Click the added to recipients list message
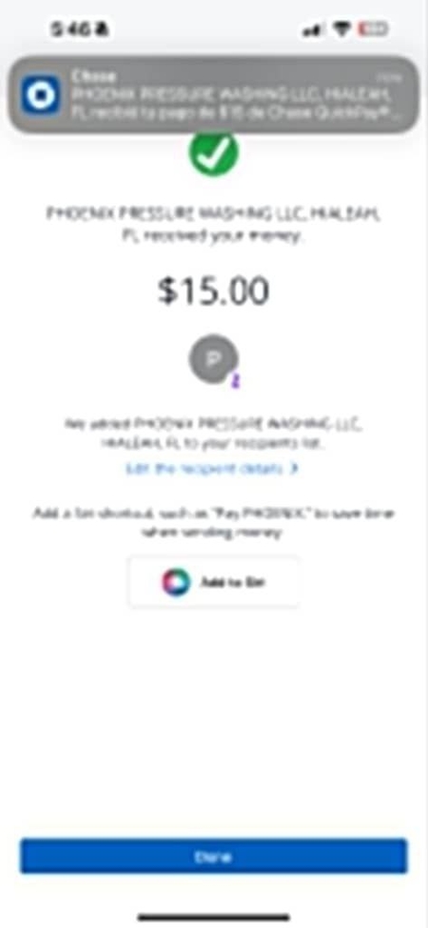 coord(213,434)
